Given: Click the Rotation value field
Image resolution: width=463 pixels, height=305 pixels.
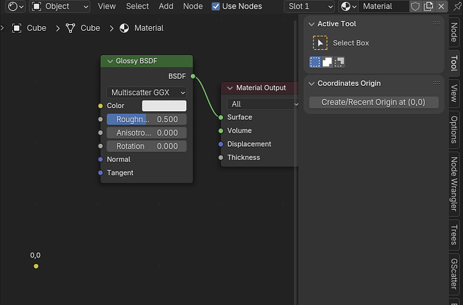Looking at the screenshot, I should tap(146, 146).
